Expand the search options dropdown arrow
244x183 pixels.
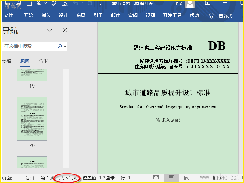click(65, 46)
